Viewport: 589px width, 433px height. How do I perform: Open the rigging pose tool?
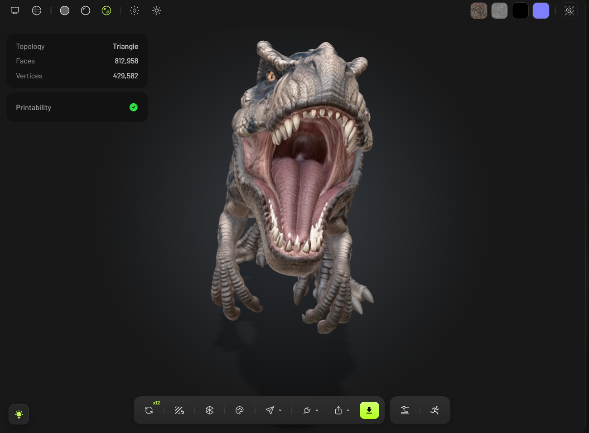pyautogui.click(x=405, y=410)
